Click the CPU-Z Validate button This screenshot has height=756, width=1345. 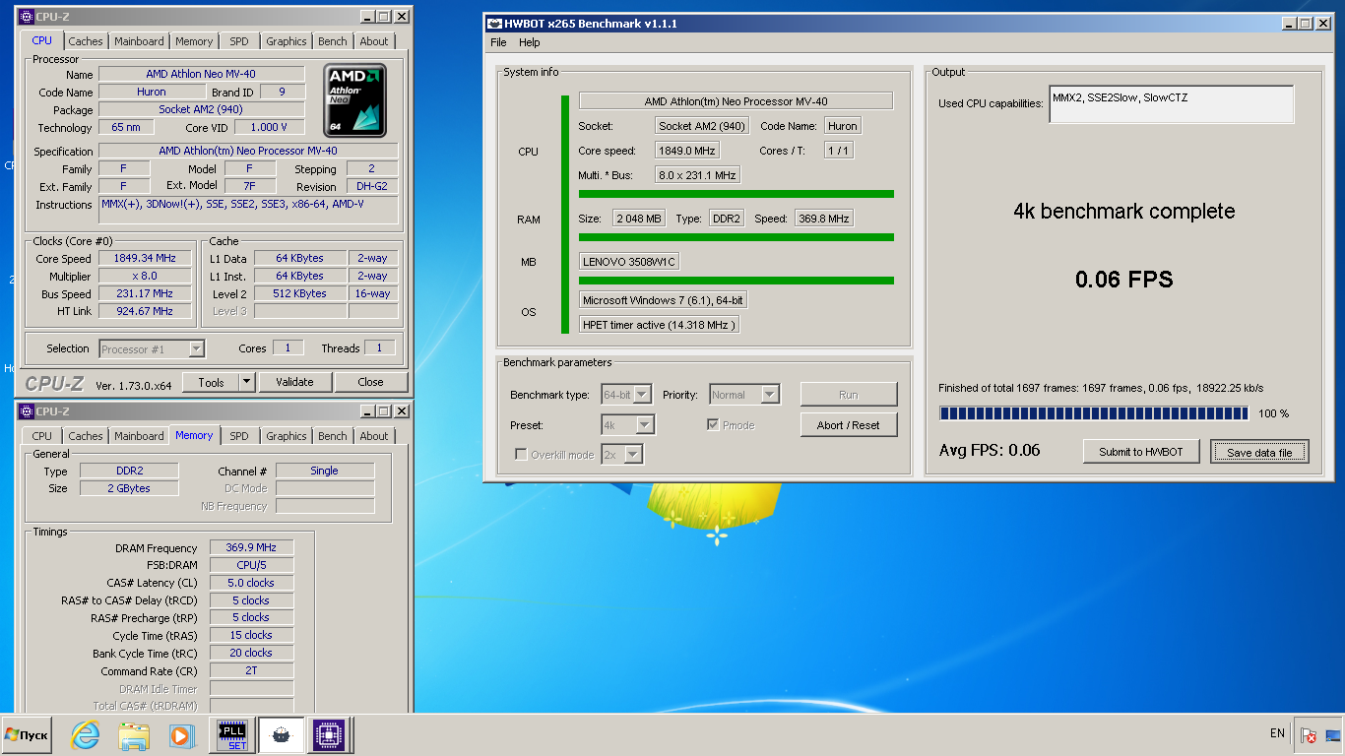(x=294, y=382)
